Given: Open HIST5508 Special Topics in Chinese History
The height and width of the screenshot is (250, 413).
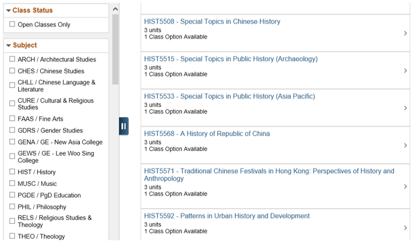Looking at the screenshot, I should [212, 22].
